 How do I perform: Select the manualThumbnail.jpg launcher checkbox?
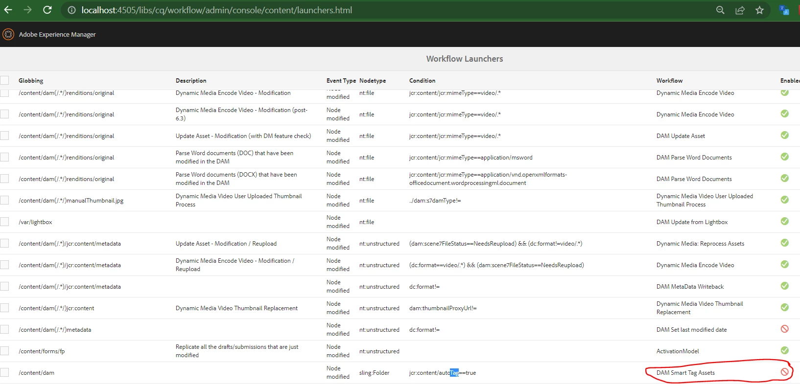click(4, 200)
